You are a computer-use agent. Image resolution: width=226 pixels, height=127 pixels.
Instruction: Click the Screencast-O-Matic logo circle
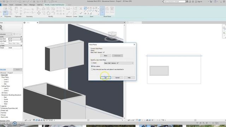pyautogui.click(x=15, y=123)
